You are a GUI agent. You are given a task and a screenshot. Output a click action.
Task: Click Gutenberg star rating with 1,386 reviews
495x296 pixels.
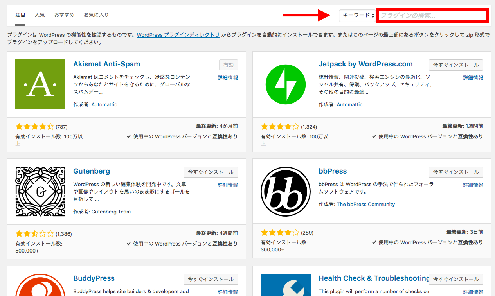click(x=34, y=234)
